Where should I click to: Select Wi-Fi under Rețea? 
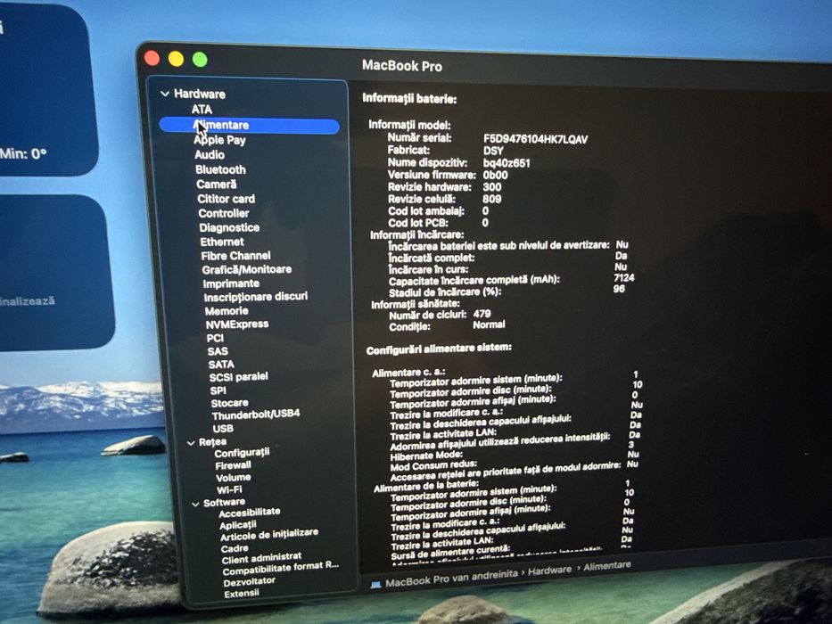pos(229,489)
